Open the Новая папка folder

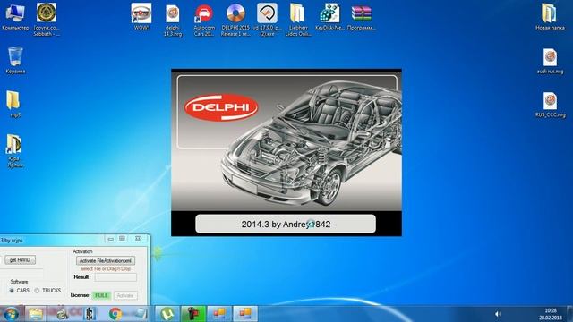pos(550,17)
